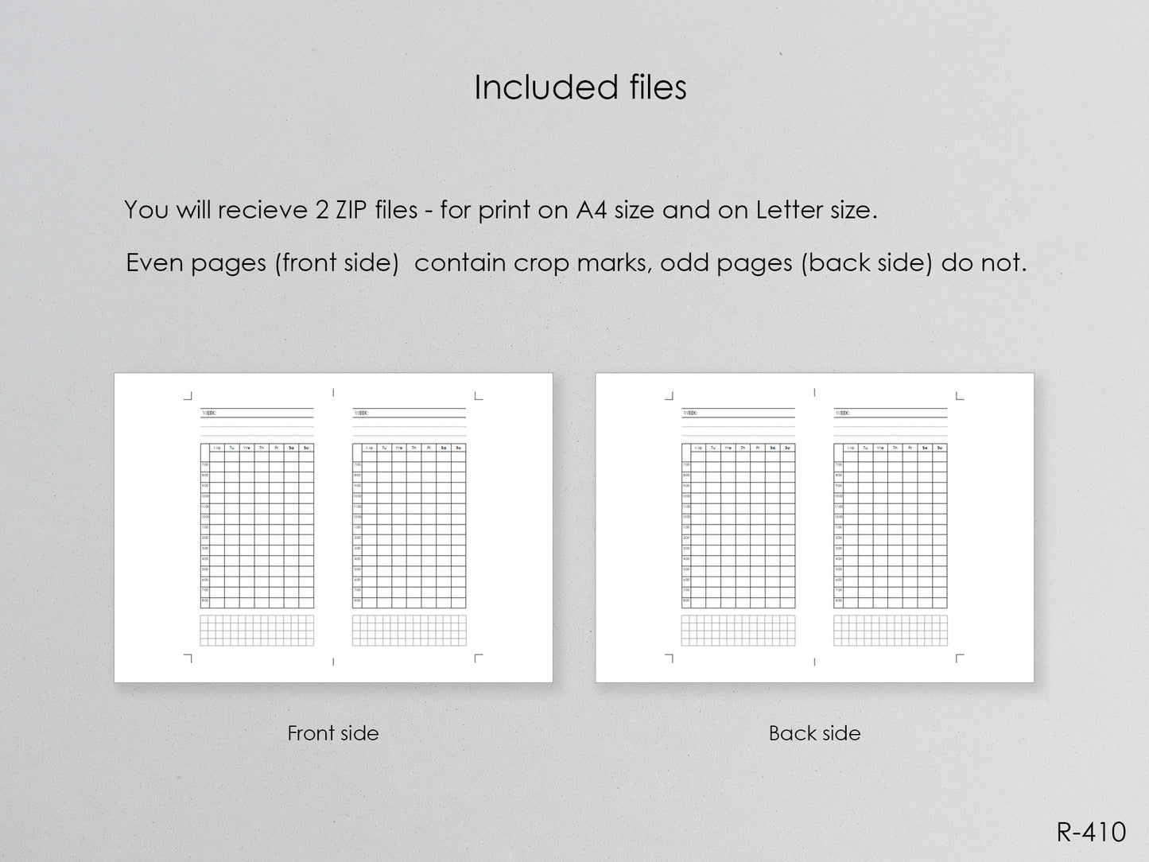
Task: Click the 'Included files' heading
Action: click(580, 87)
